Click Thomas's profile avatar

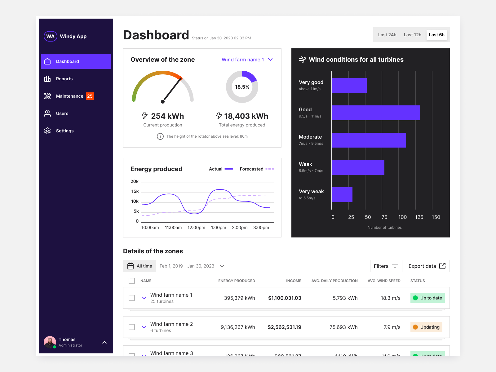50,342
